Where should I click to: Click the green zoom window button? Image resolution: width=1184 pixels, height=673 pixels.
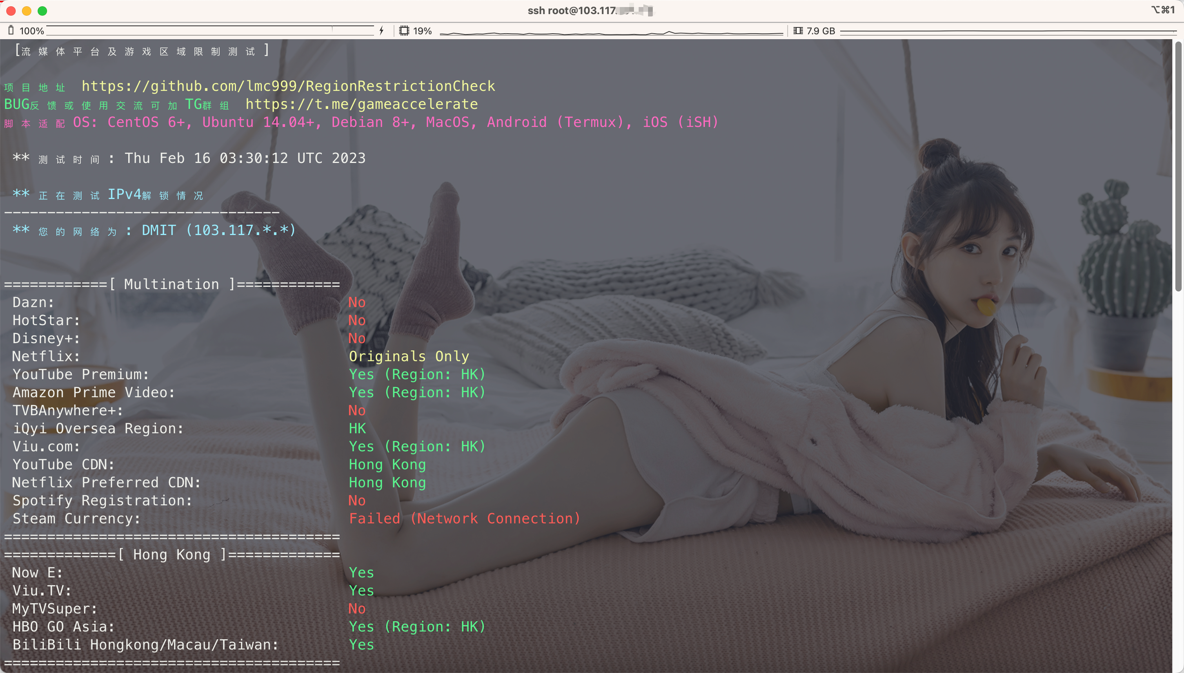click(42, 11)
